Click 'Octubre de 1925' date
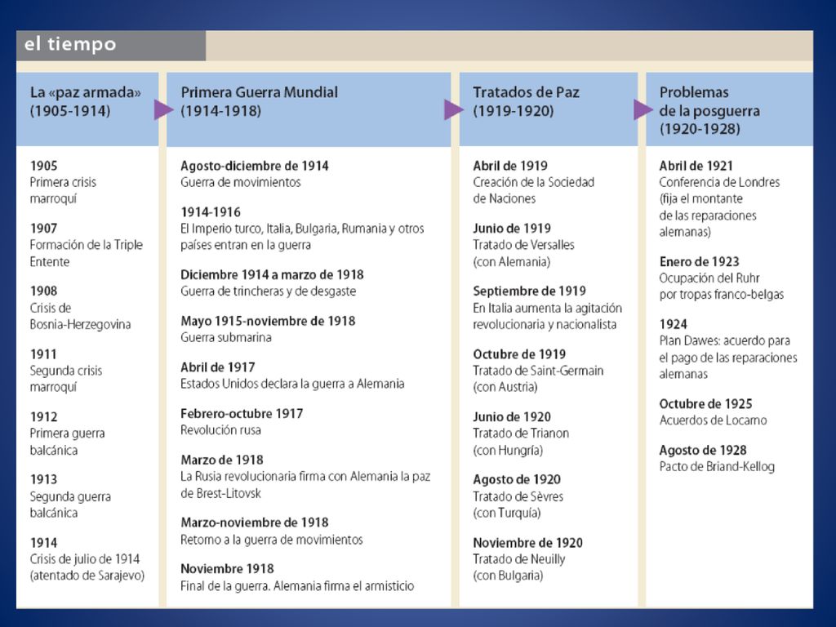The width and height of the screenshot is (836, 627). (x=705, y=404)
